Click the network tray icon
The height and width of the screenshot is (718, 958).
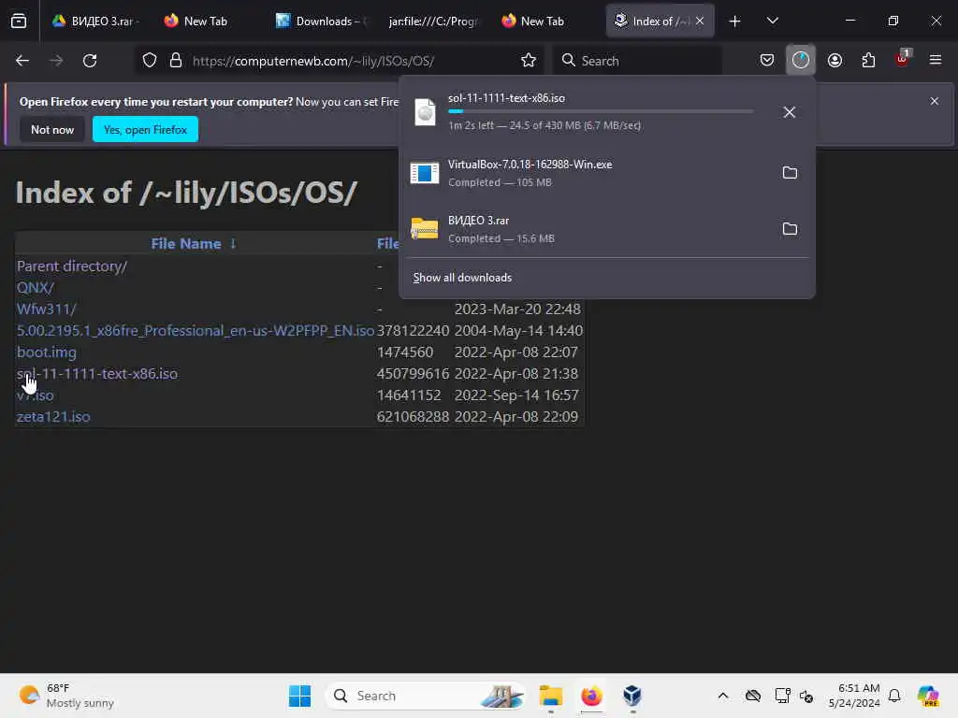click(782, 696)
